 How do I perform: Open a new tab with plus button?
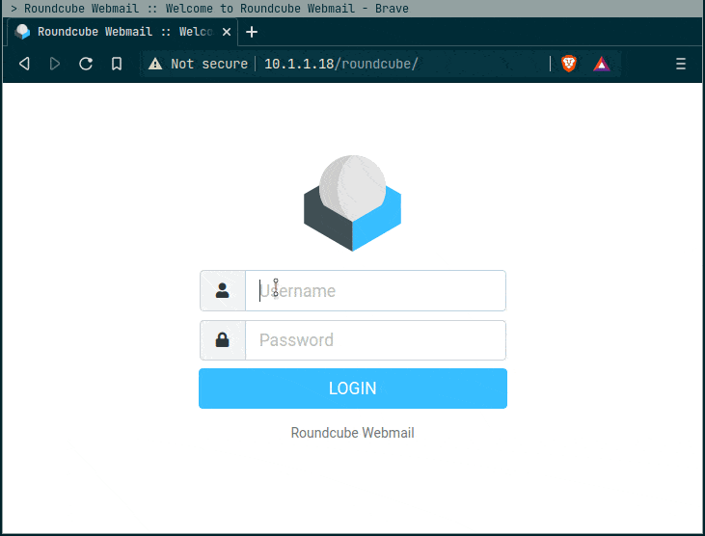coord(252,32)
